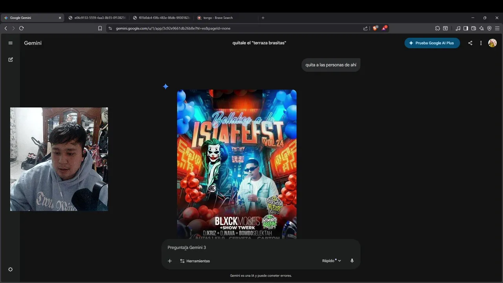
Task: Open the tab search icon
Action: [x=445, y=28]
